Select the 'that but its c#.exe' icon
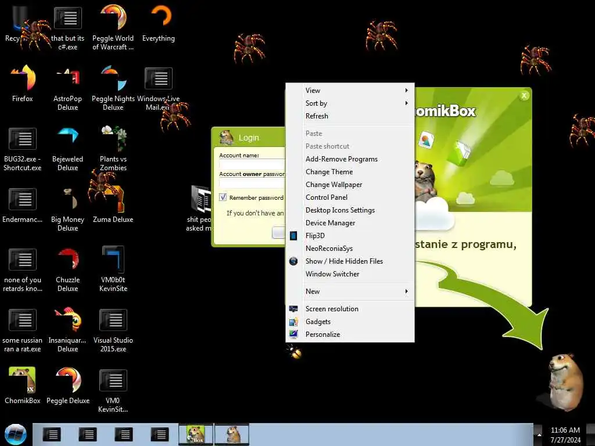The width and height of the screenshot is (595, 446). [67, 28]
